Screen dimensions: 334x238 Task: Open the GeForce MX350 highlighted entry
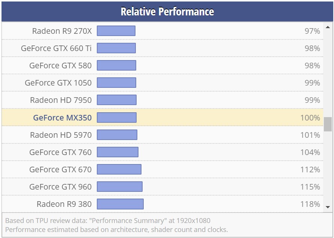click(x=62, y=117)
